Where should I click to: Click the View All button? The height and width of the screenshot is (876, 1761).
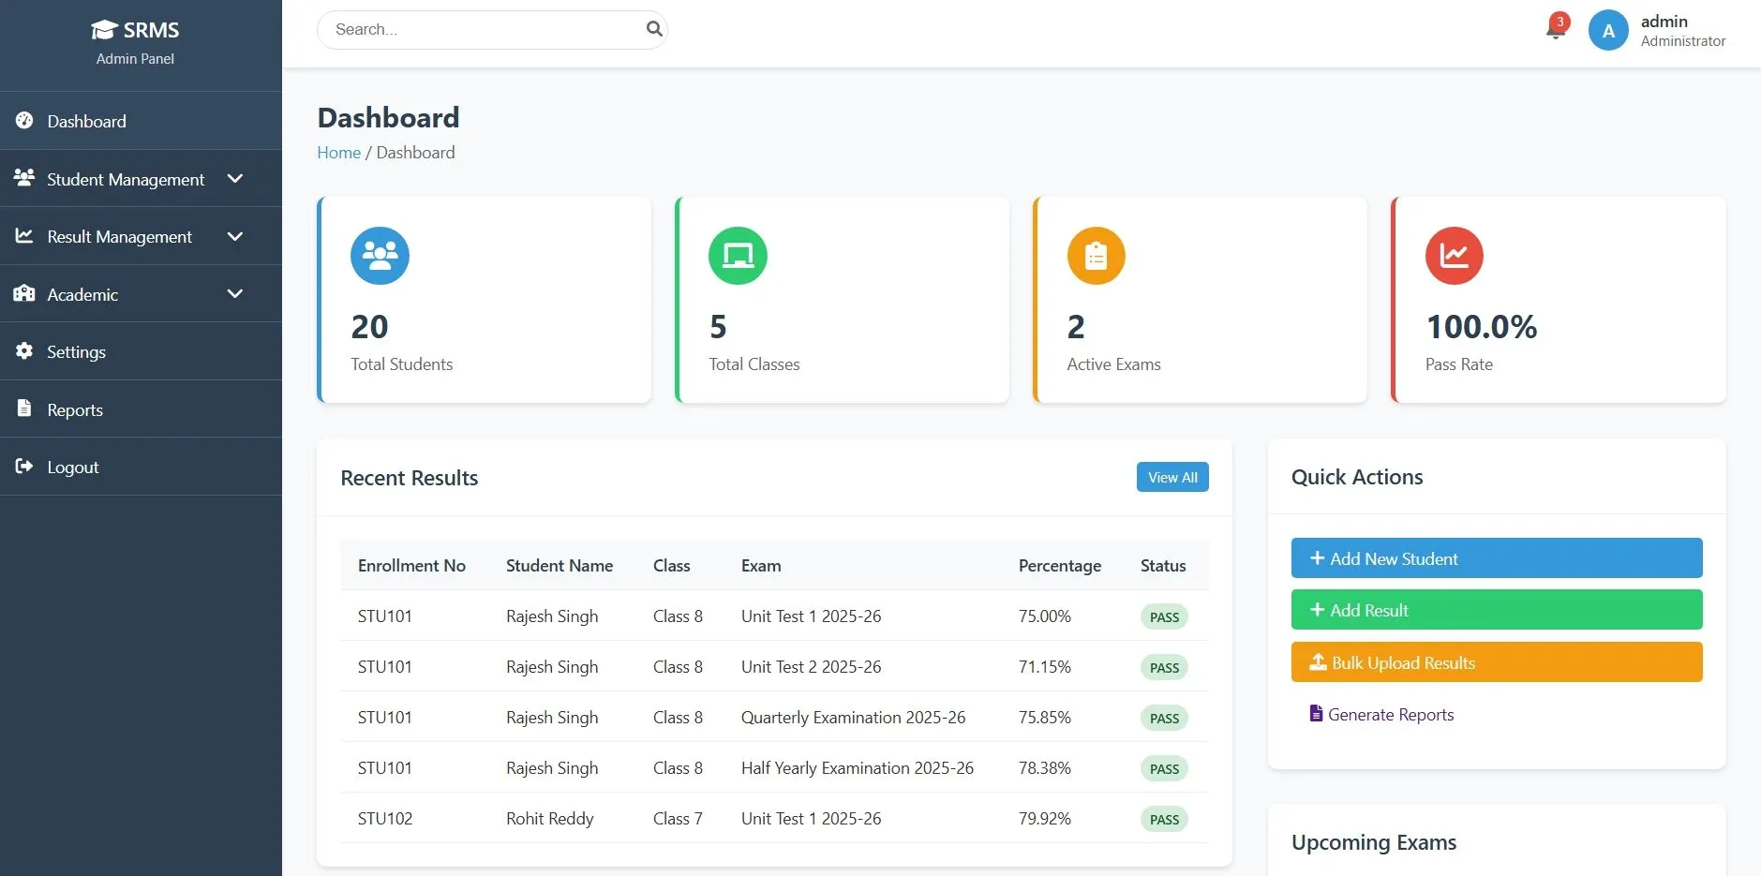(x=1171, y=477)
